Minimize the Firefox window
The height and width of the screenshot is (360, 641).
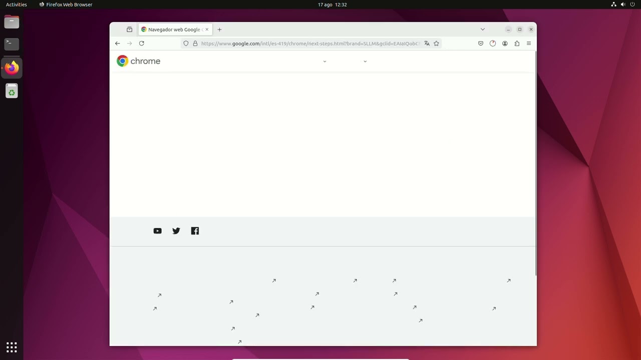[x=508, y=29]
